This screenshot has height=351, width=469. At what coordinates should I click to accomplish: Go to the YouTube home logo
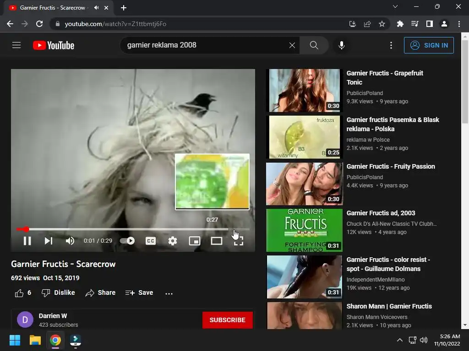pos(54,45)
